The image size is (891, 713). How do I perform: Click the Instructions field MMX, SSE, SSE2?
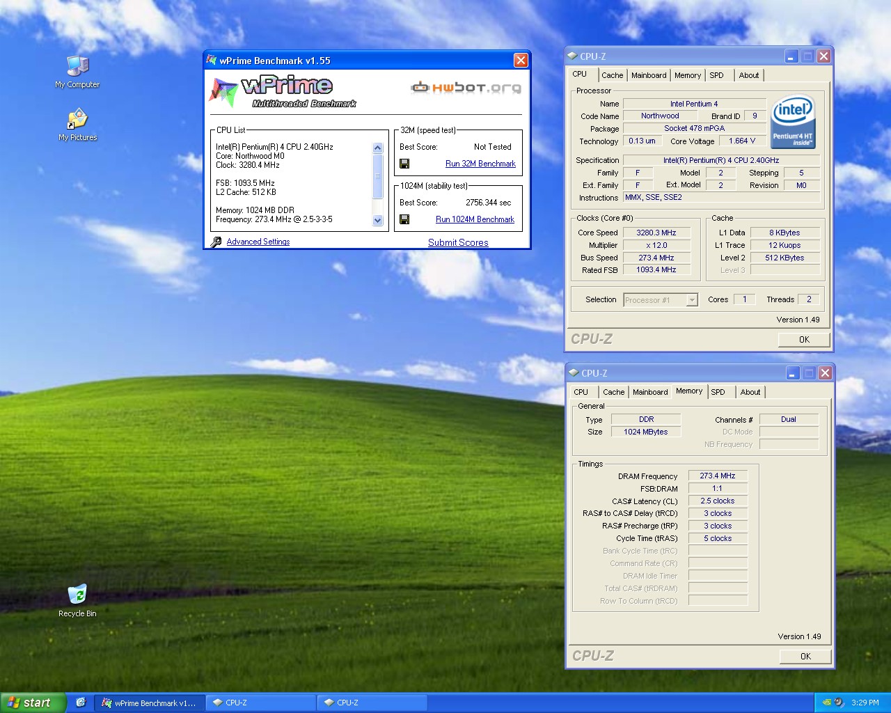tap(720, 198)
